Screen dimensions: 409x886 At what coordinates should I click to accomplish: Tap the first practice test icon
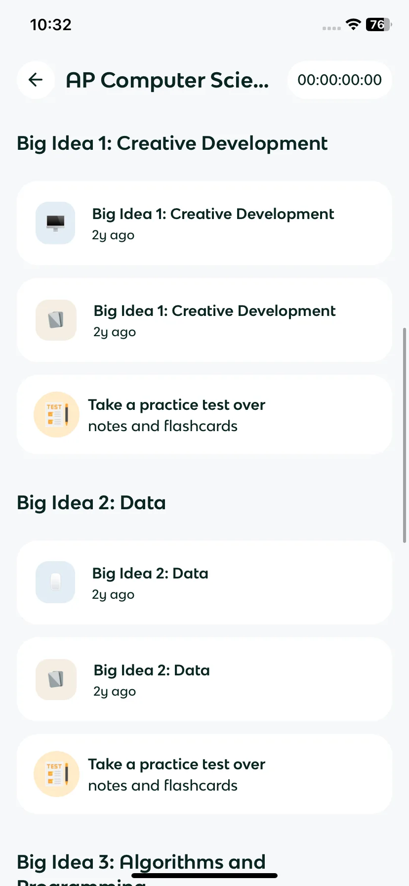point(56,415)
